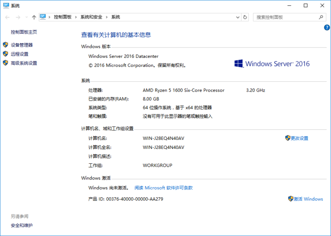331x236 pixels.
Task: Open help with the blue question icon
Action: tap(327, 27)
